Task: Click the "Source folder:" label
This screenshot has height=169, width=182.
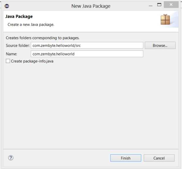Action: click(18, 45)
